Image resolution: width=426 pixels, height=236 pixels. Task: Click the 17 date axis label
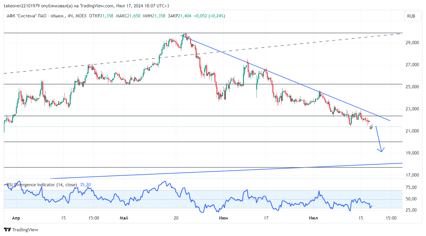266,218
